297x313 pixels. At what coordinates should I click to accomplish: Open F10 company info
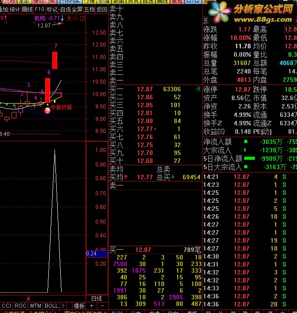point(39,9)
